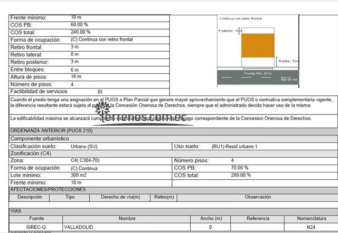The width and height of the screenshot is (338, 233).
Task: Select the '300 m2' Lote mínimo value
Action: 79,175
